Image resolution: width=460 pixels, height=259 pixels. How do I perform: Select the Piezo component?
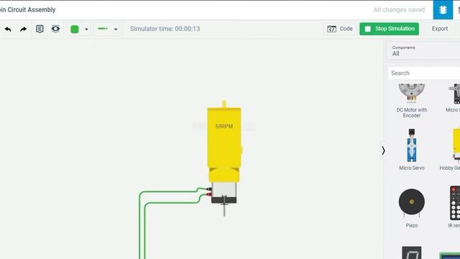click(x=412, y=208)
